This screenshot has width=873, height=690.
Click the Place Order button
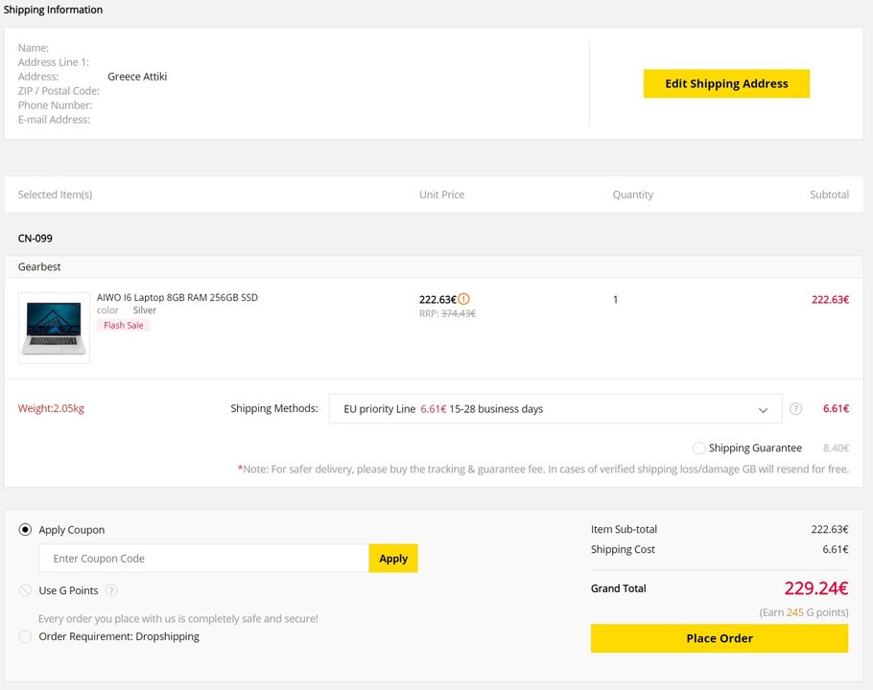click(x=719, y=638)
